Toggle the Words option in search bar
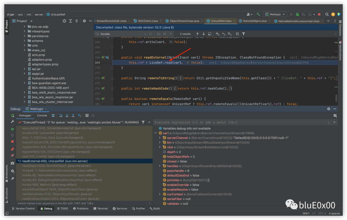347x220 pixels. click(165, 34)
